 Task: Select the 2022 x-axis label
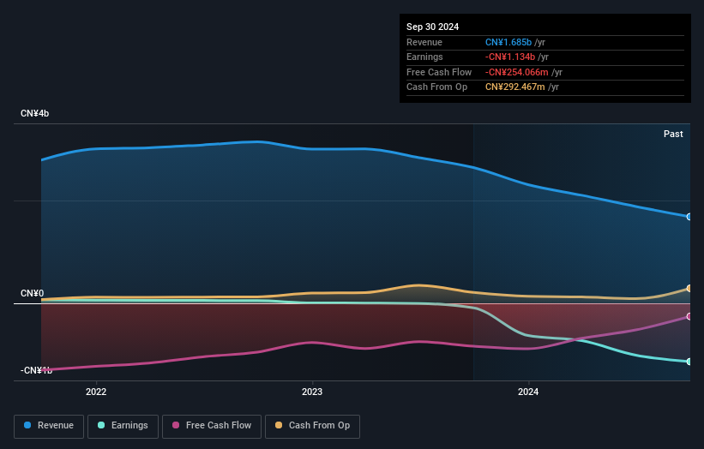click(x=96, y=392)
